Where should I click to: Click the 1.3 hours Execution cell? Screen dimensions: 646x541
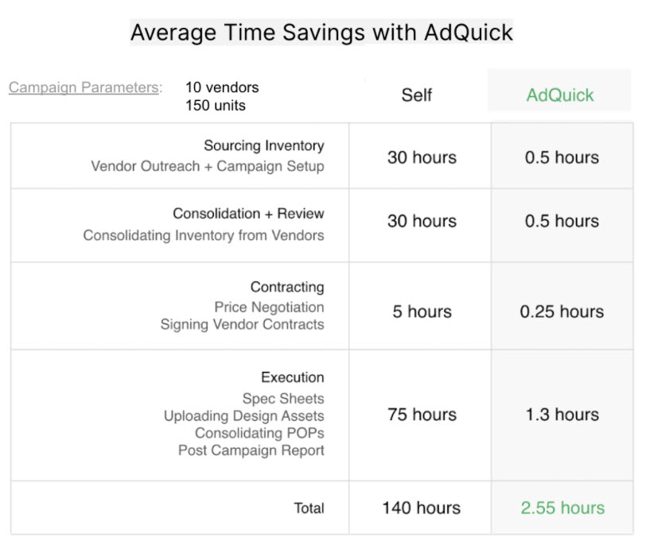562,415
